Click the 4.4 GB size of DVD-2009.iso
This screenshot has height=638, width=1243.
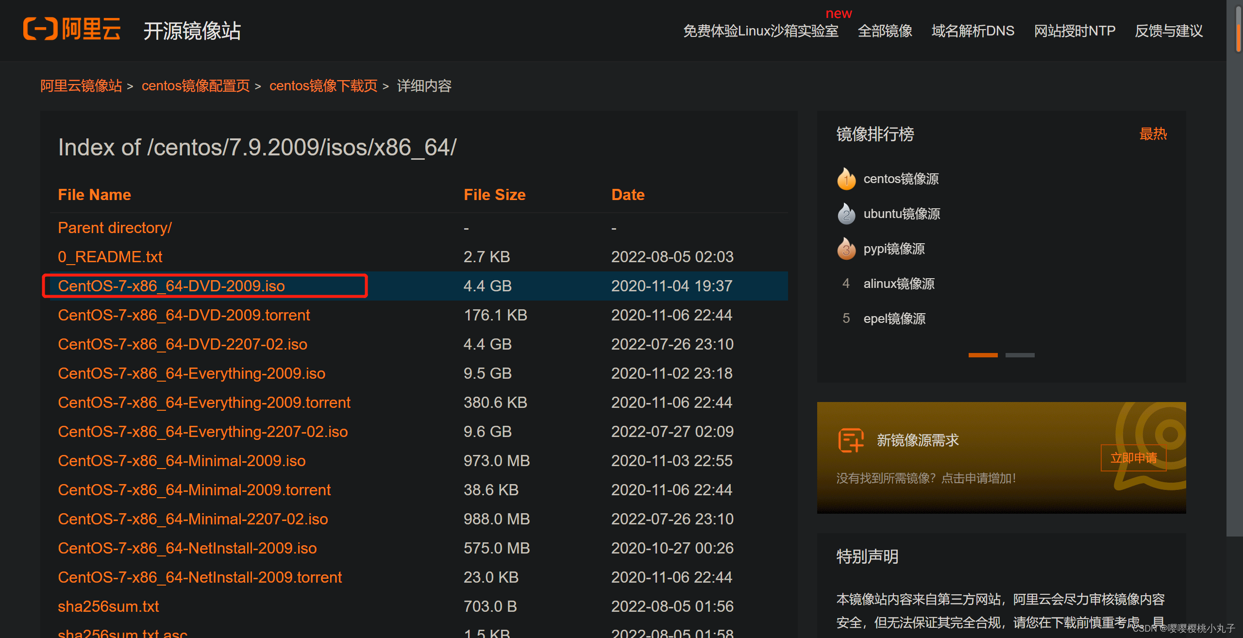(487, 286)
